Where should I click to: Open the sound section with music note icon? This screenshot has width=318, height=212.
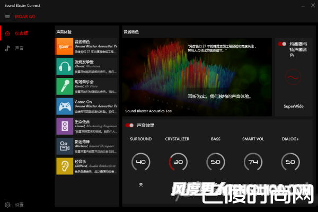7,48
